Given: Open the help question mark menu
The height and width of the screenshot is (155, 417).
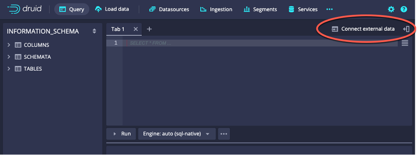Looking at the screenshot, I should [x=404, y=9].
